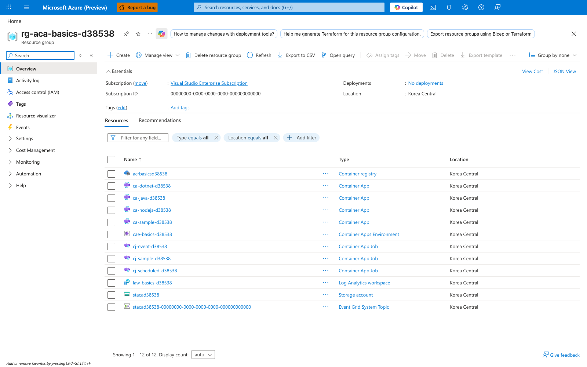Collapse the Essentials section
Viewport: 587px width, 367px height.
tap(119, 71)
